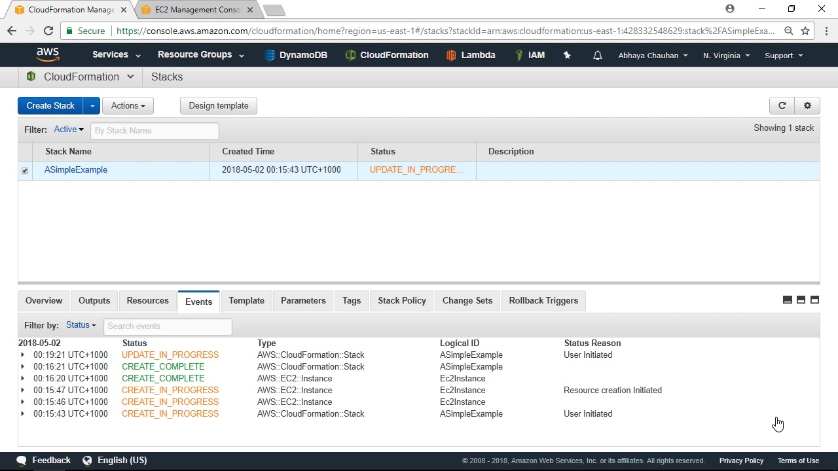Open the Abhaya Chauhan account menu
Viewport: 838px width, 471px height.
coord(653,56)
